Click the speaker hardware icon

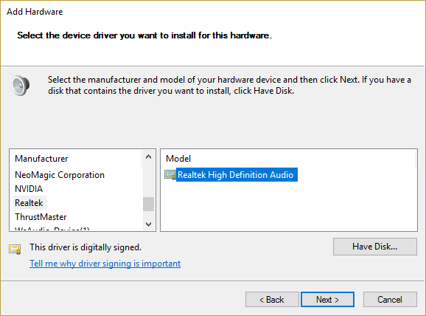(x=21, y=86)
